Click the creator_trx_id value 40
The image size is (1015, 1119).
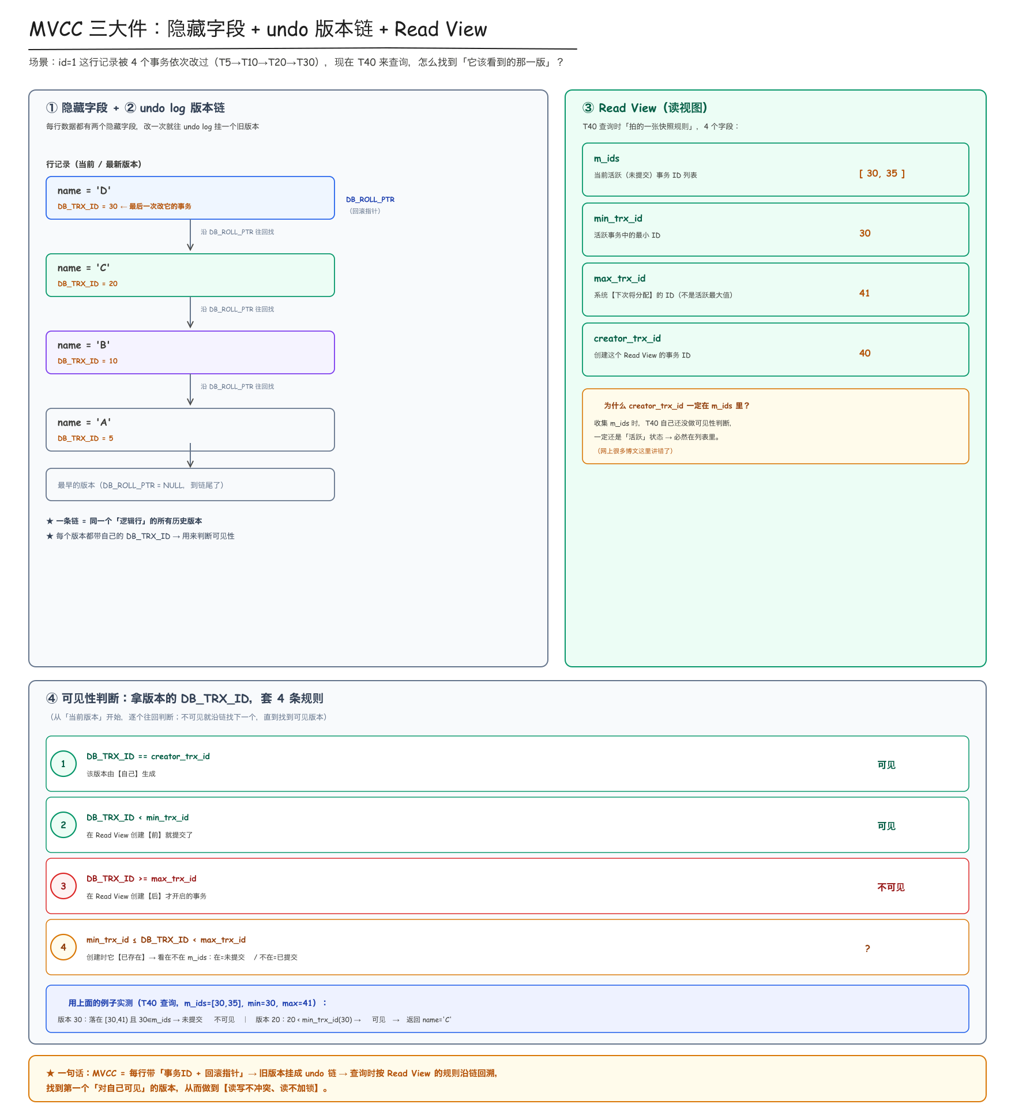(x=865, y=354)
